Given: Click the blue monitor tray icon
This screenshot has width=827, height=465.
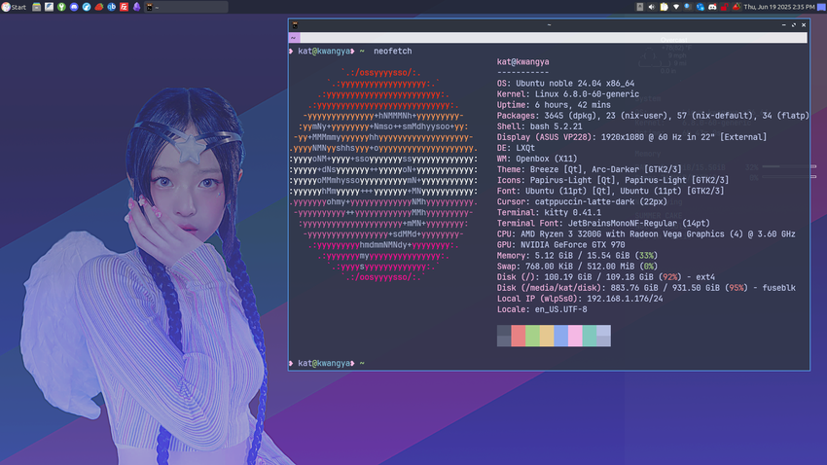Looking at the screenshot, I should [x=688, y=7].
